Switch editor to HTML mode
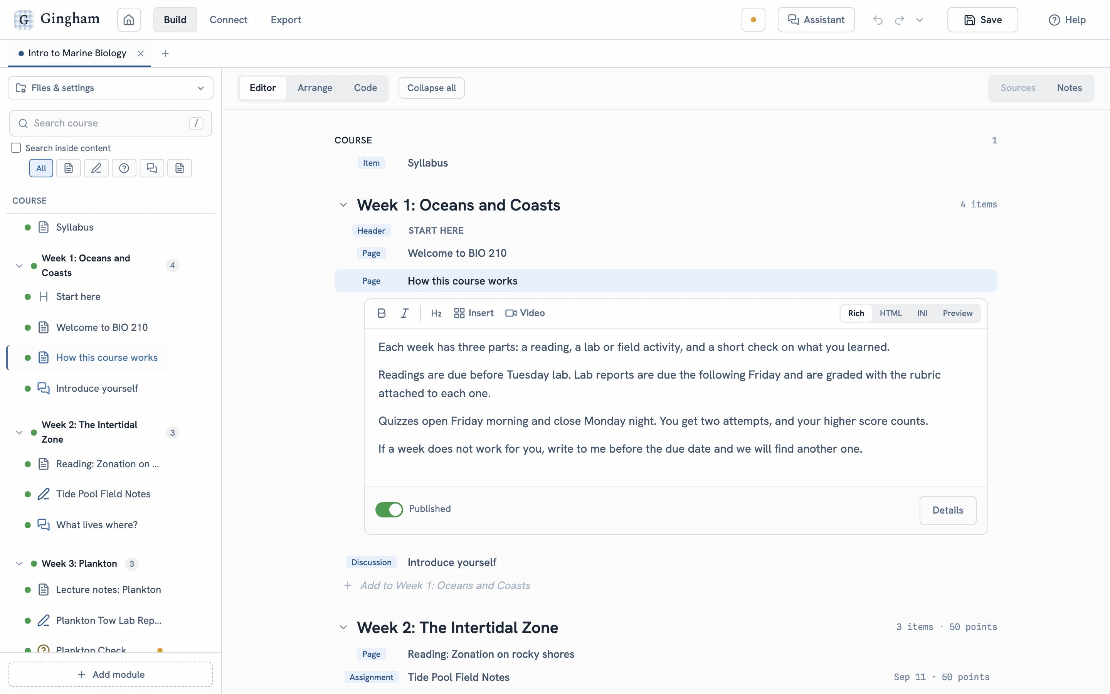The height and width of the screenshot is (694, 1110). click(x=890, y=313)
